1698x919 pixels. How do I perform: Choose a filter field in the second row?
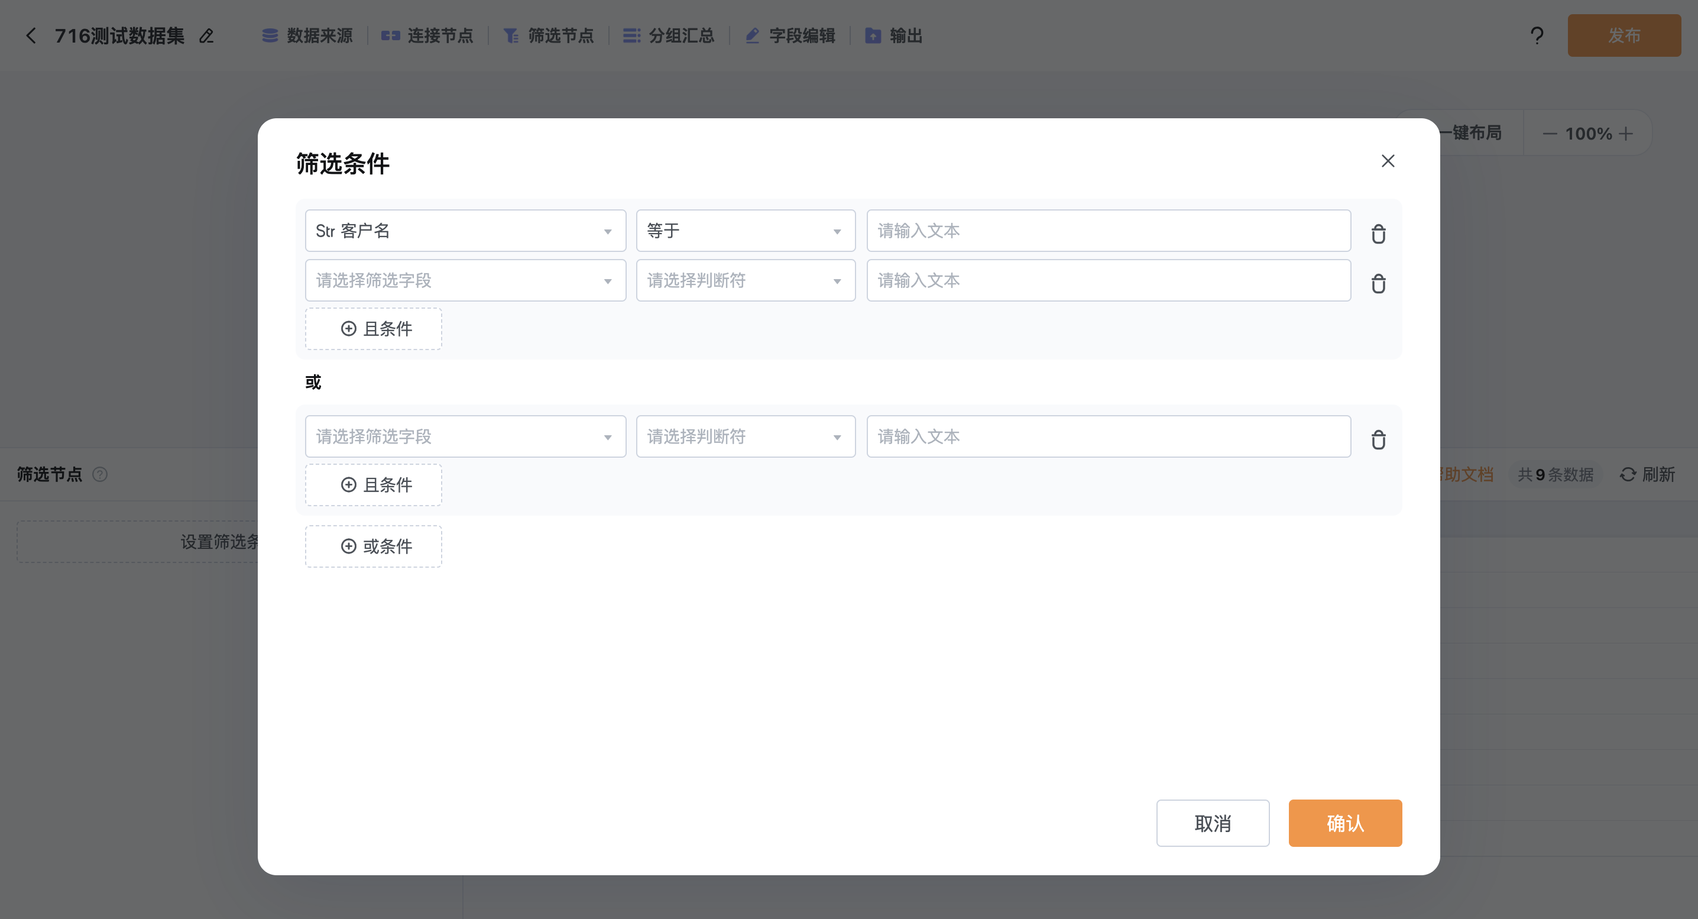465,280
